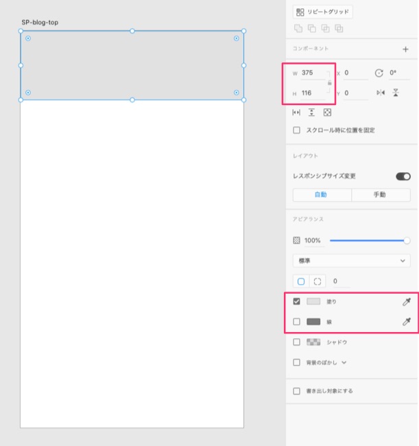This screenshot has width=419, height=446.
Task: Pick border color with the 線 eyedropper
Action: [x=406, y=321]
